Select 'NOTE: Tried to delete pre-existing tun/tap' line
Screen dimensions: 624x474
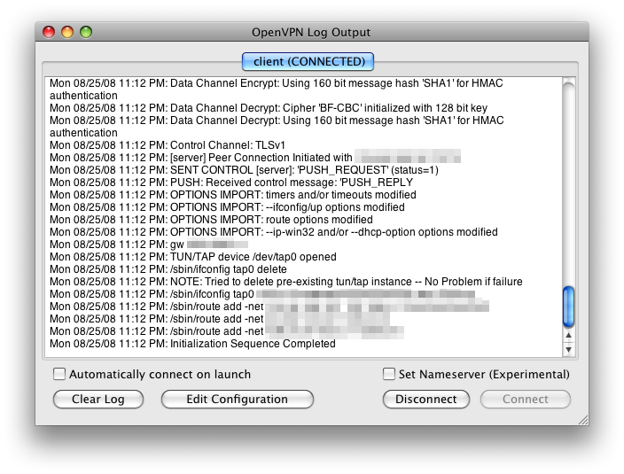point(286,282)
